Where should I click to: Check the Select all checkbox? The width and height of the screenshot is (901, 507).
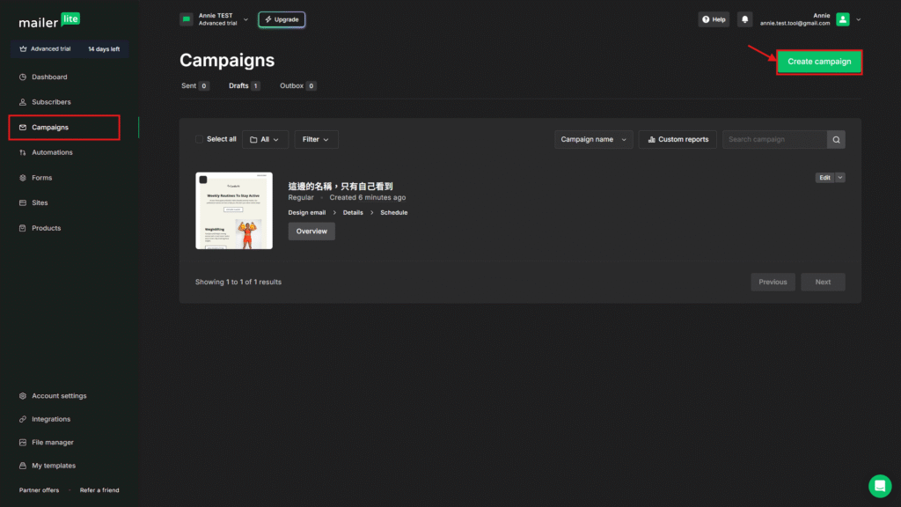[x=200, y=139]
